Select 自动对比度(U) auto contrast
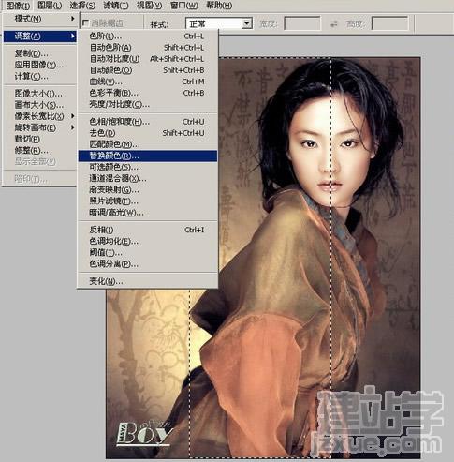 tap(148, 59)
